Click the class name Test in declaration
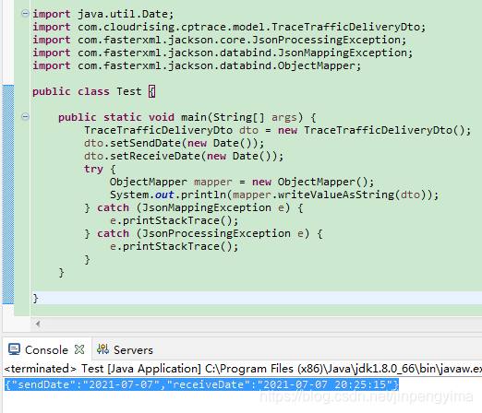Viewport: 482px width, 413px height. [129, 91]
